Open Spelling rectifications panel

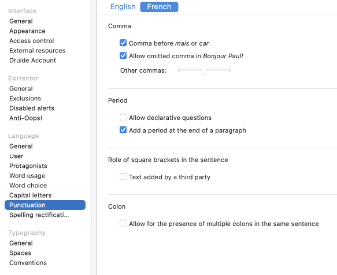39,215
